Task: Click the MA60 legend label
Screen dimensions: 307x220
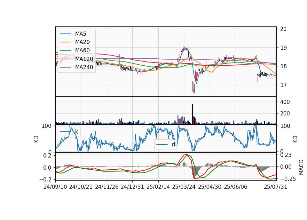Action: coord(82,50)
